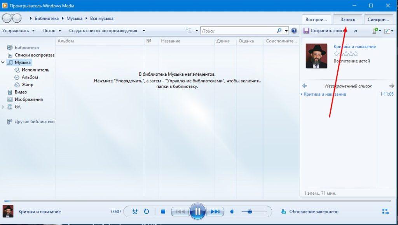
Task: Go to previous list with left arrow
Action: coord(305,86)
